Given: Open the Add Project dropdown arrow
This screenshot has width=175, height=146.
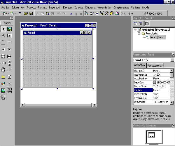Looking at the screenshot, I should [x=8, y=13].
